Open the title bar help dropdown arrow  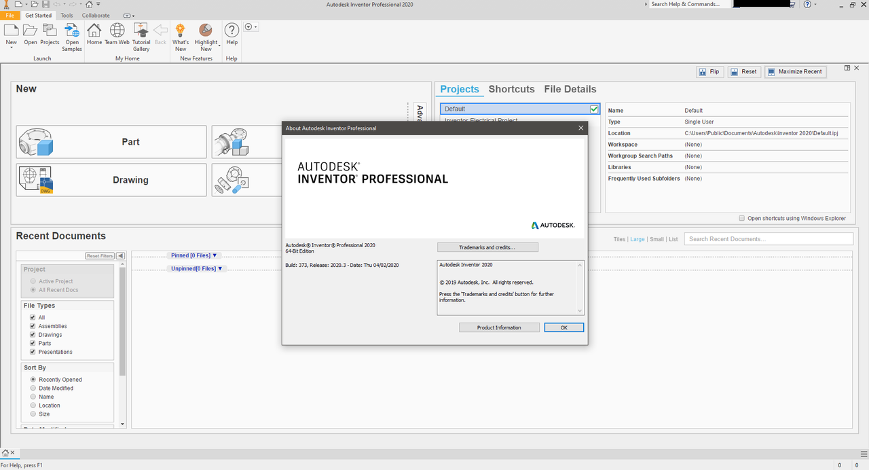[x=815, y=4]
